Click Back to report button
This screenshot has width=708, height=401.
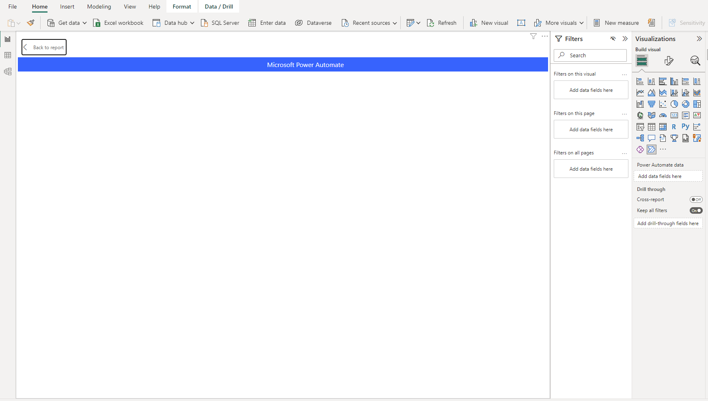click(44, 47)
